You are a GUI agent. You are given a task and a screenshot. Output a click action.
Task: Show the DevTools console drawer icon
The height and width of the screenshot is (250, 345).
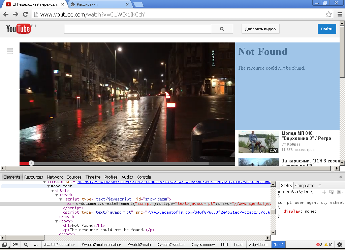[15, 245]
